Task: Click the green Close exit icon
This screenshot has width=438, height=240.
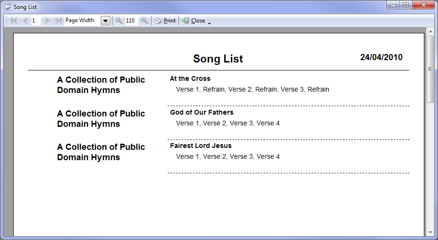Action: (x=186, y=21)
